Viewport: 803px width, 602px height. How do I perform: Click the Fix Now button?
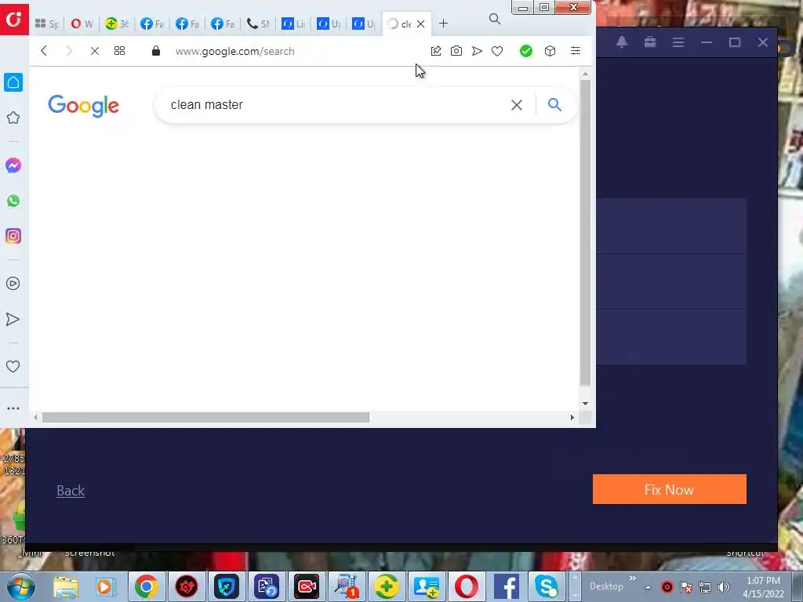(x=670, y=489)
